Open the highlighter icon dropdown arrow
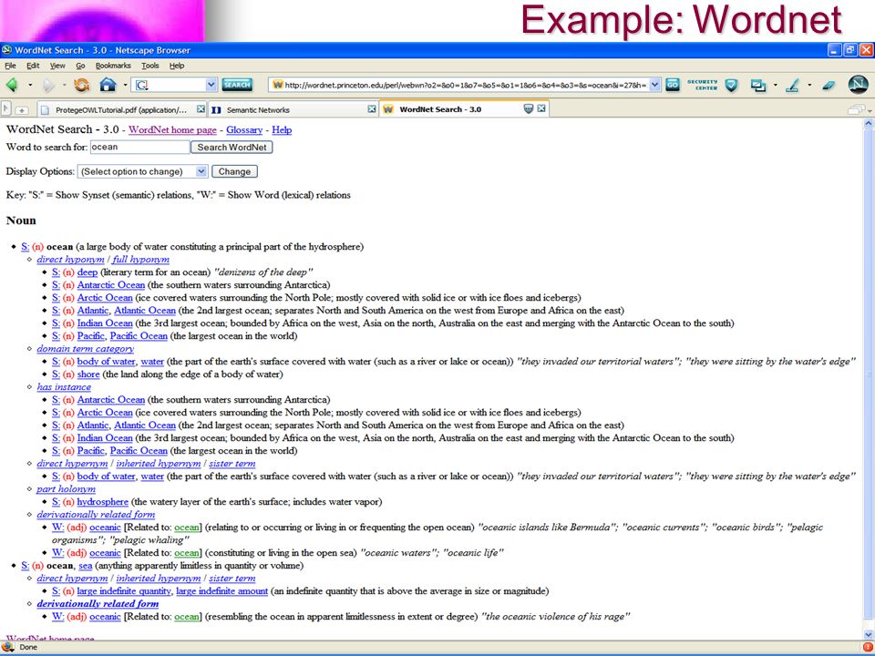Image resolution: width=875 pixels, height=656 pixels. [x=809, y=86]
